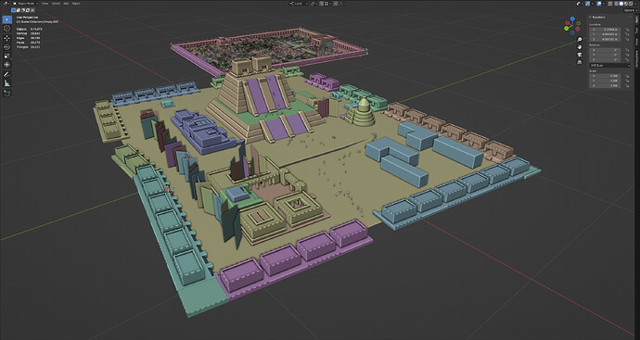The width and height of the screenshot is (640, 340).
Task: Select the Annotate pencil tool
Action: (x=6, y=74)
